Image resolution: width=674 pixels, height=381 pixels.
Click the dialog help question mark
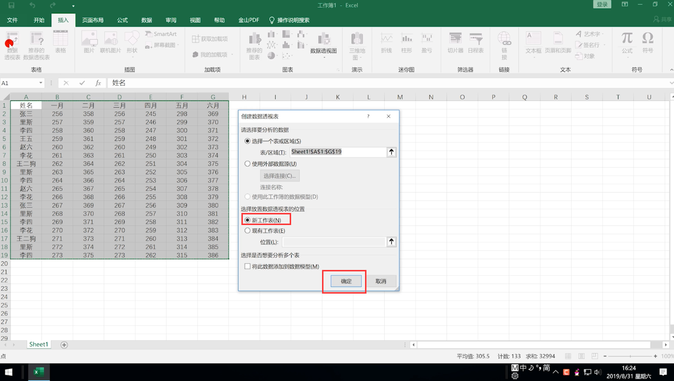tap(368, 116)
